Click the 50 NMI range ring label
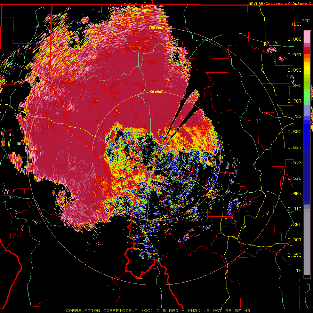The height and width of the screenshot is (313, 313). tap(156, 92)
